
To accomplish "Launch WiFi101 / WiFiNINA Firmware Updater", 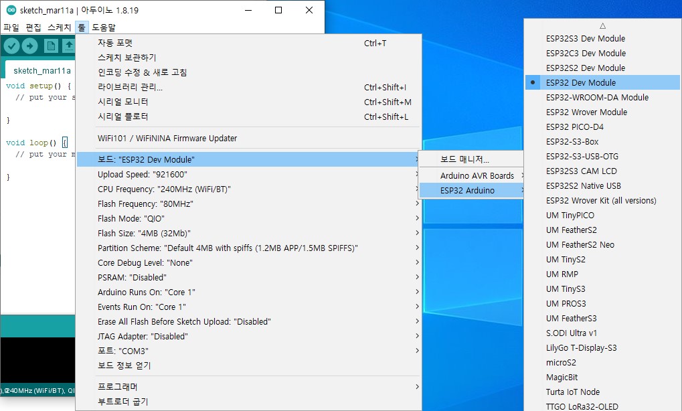I will 248,139.
